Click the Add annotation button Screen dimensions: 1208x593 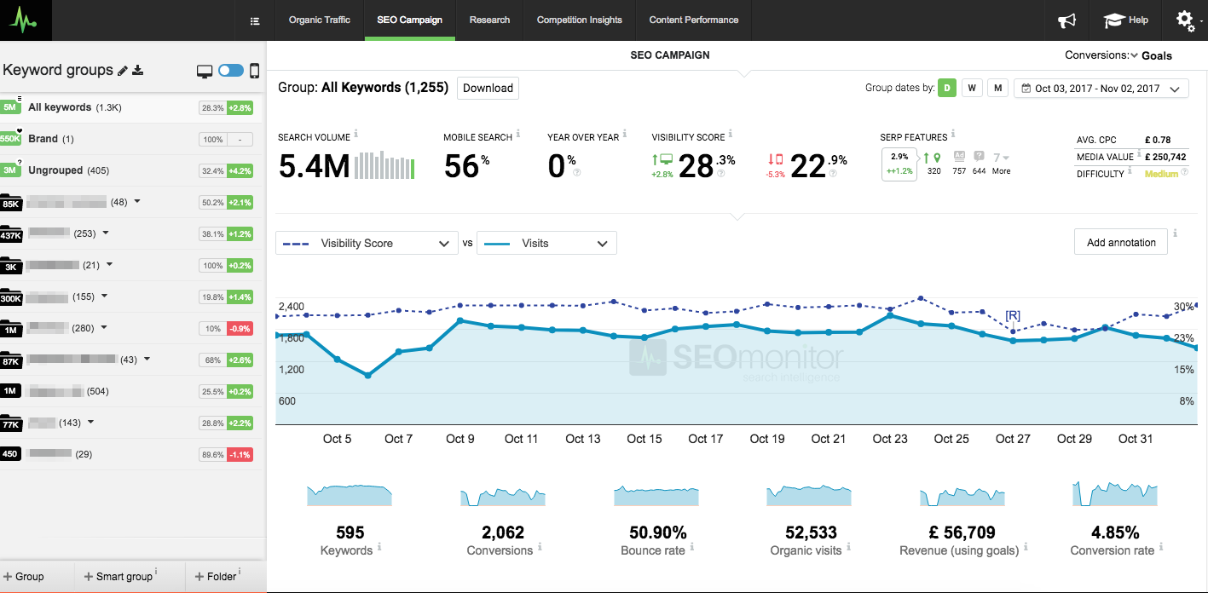1121,243
